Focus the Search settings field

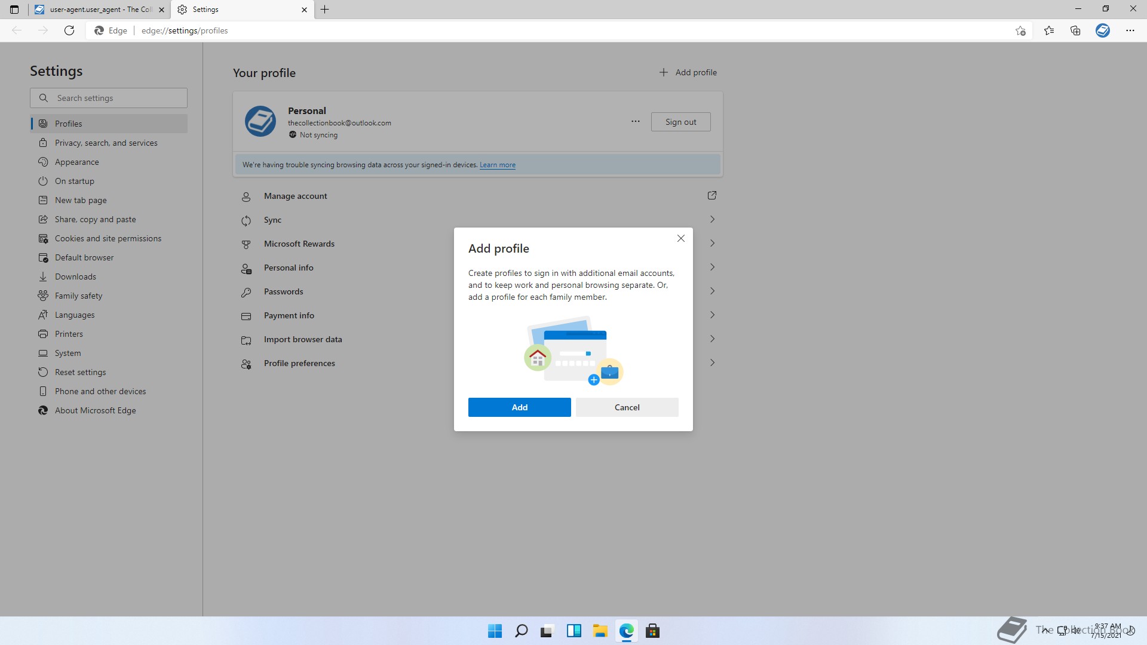(109, 98)
